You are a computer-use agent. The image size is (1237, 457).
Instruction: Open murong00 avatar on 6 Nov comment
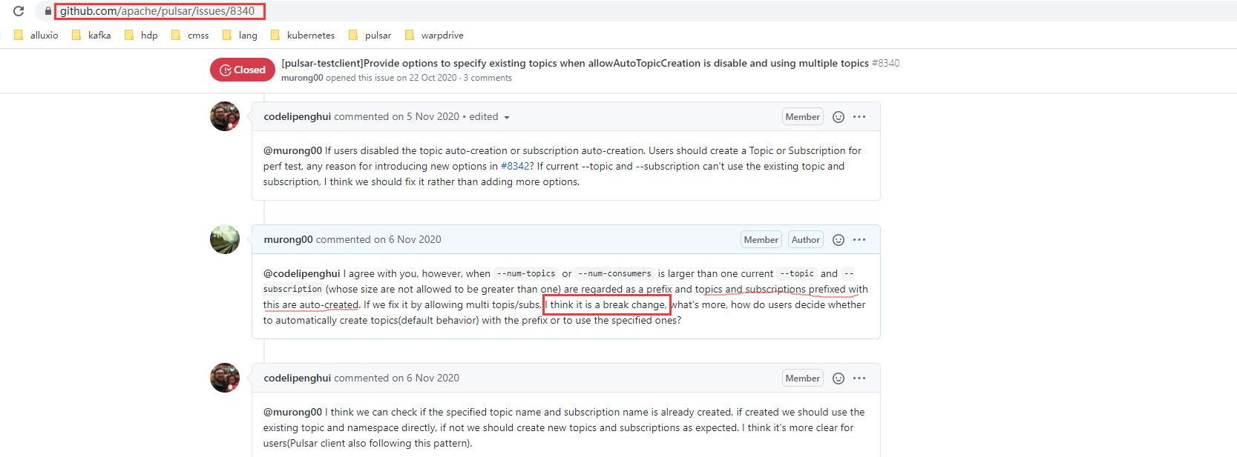225,239
